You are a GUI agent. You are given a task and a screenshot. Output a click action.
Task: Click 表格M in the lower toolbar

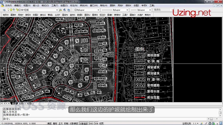[117, 15]
